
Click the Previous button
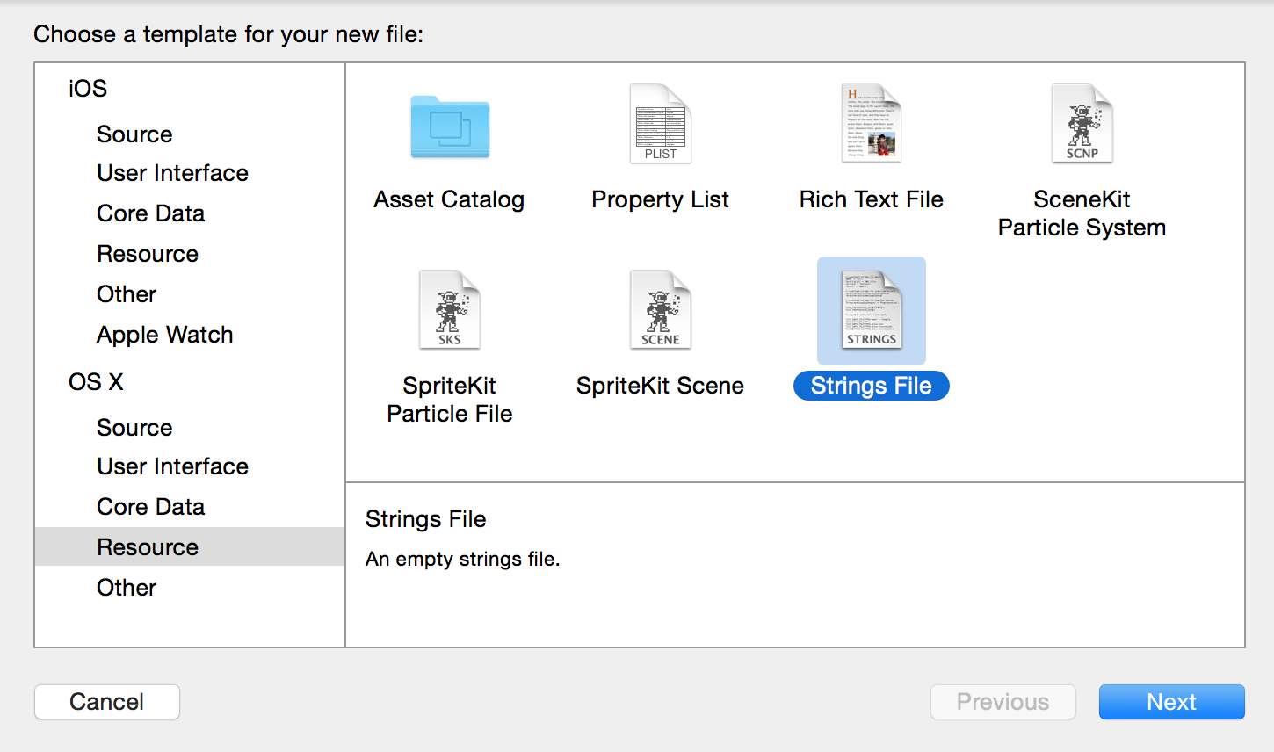click(1003, 702)
